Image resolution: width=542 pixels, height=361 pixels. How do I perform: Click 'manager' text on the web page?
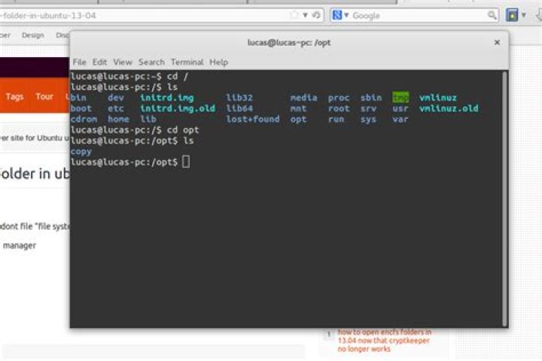(x=20, y=246)
